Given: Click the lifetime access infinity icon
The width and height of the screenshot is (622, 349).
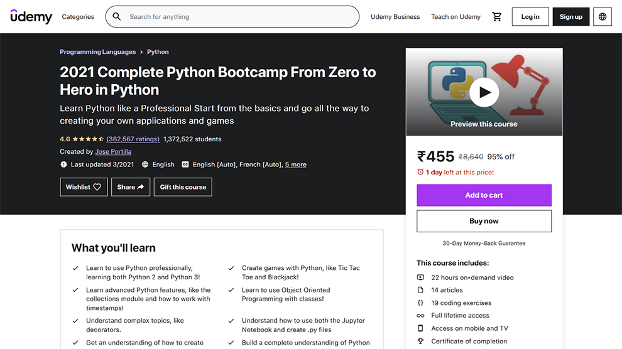Looking at the screenshot, I should point(420,315).
